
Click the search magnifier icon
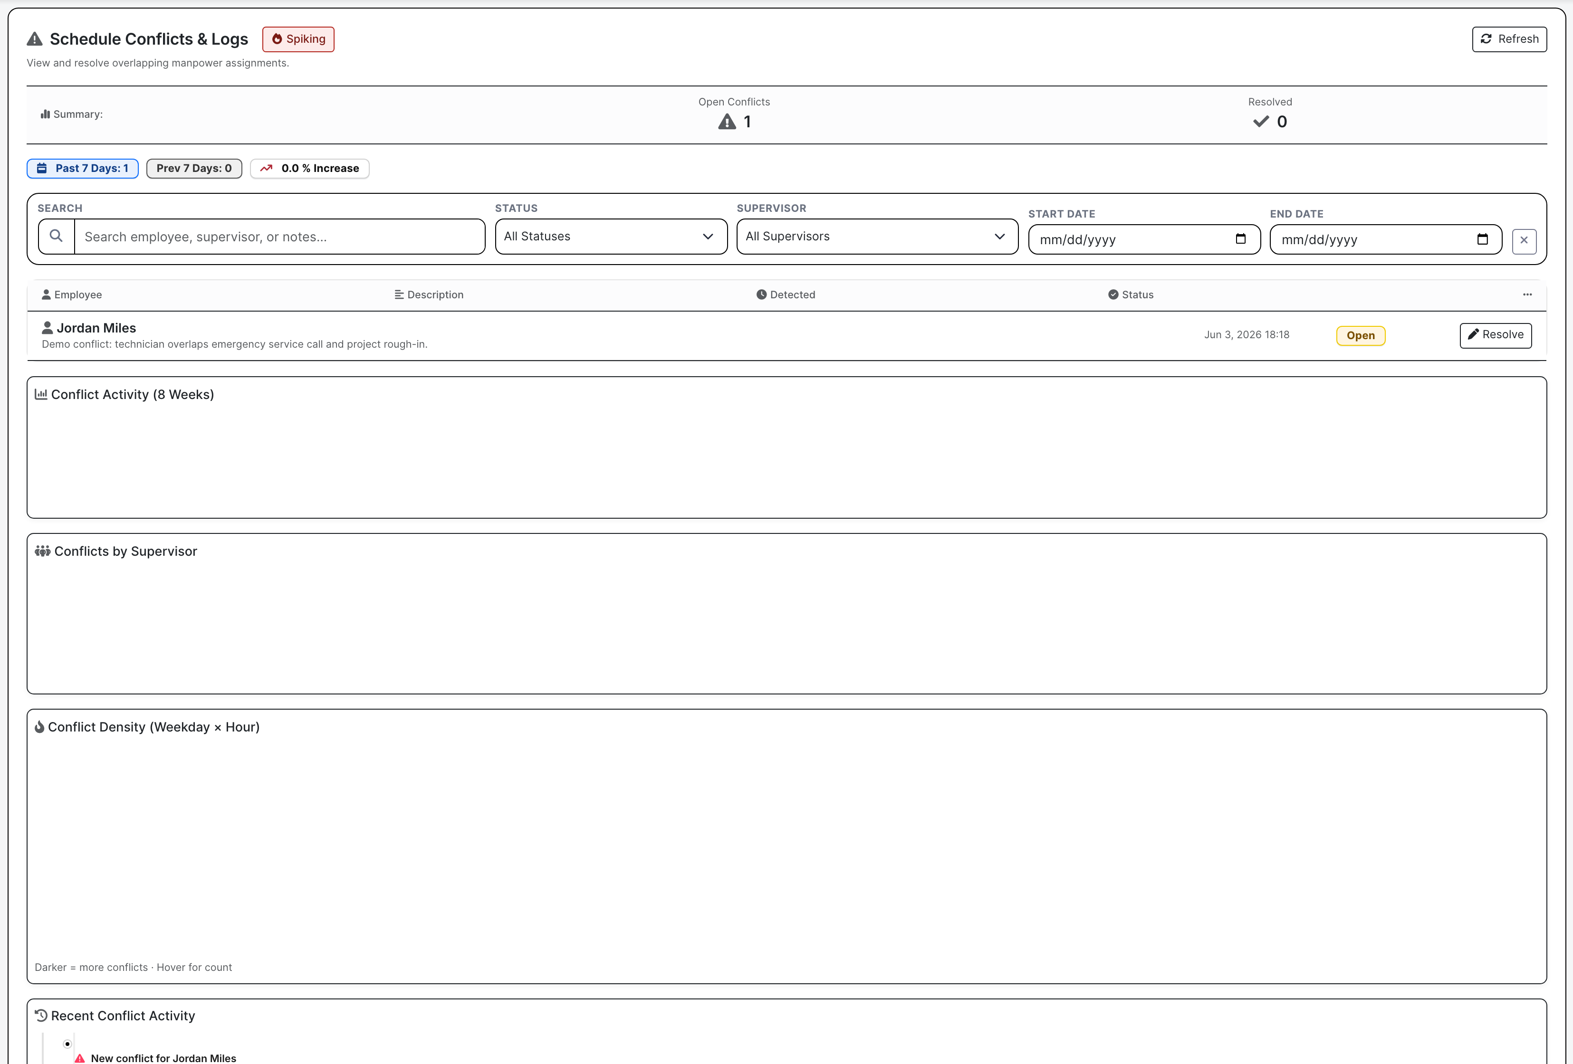[56, 236]
